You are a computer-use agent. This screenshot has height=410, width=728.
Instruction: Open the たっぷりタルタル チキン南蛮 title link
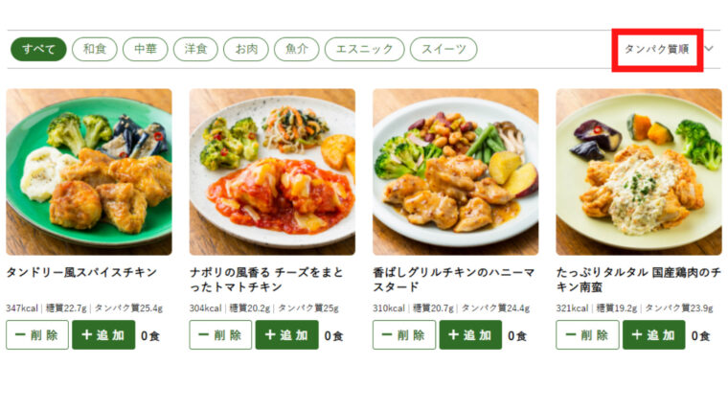click(639, 280)
